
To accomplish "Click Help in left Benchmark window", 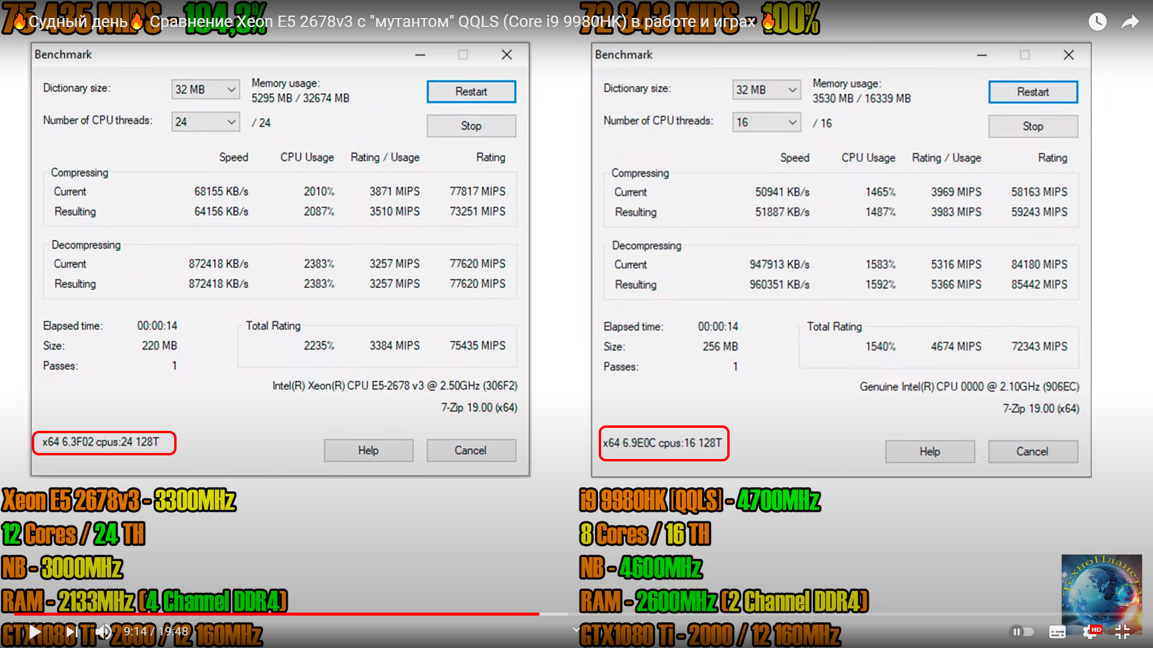I will (368, 451).
